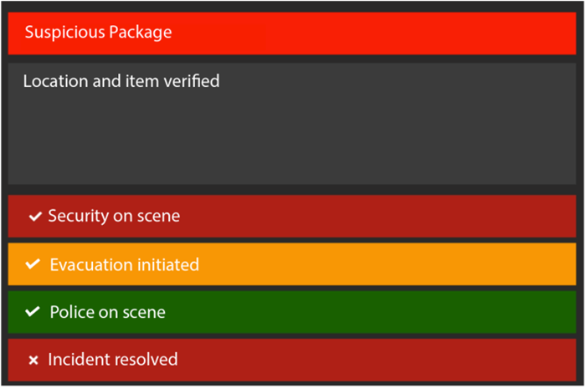Image resolution: width=586 pixels, height=389 pixels.
Task: Click the 'Evacuation initiated' label text
Action: 125,264
